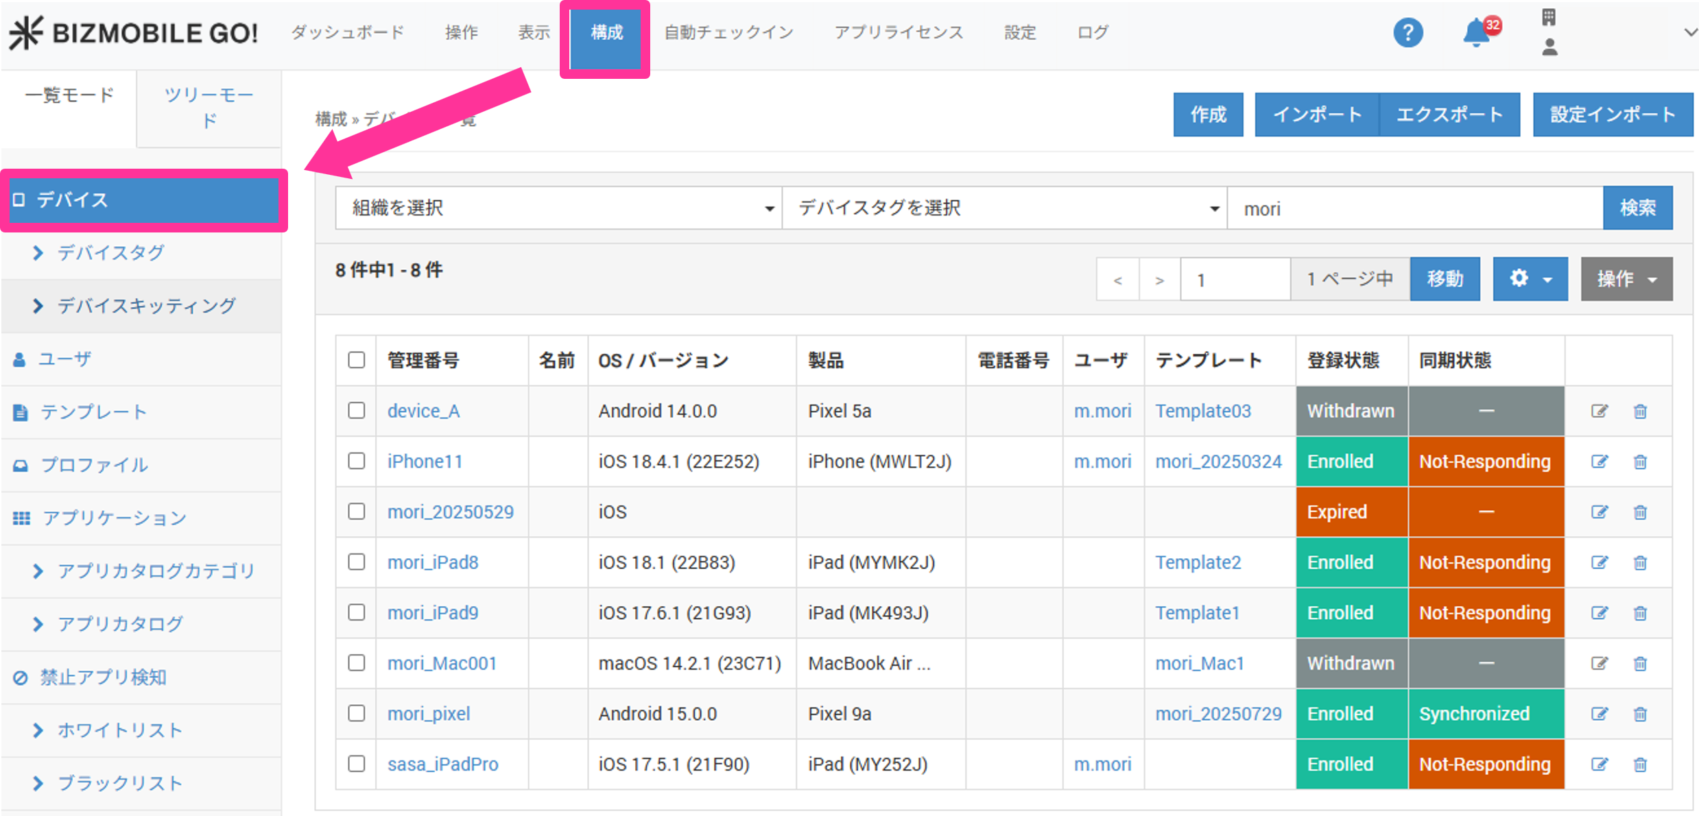1699x816 pixels.
Task: Open the 組織を選択 dropdown
Action: (558, 208)
